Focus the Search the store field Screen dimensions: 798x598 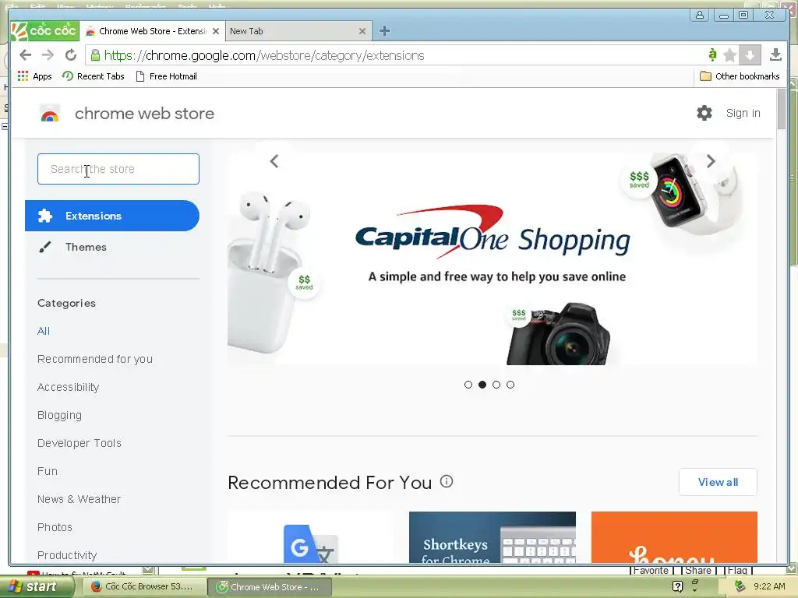coord(118,169)
